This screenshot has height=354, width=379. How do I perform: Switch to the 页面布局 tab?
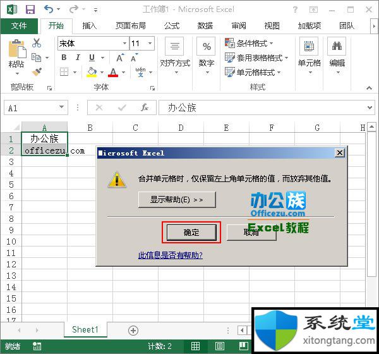(x=131, y=25)
